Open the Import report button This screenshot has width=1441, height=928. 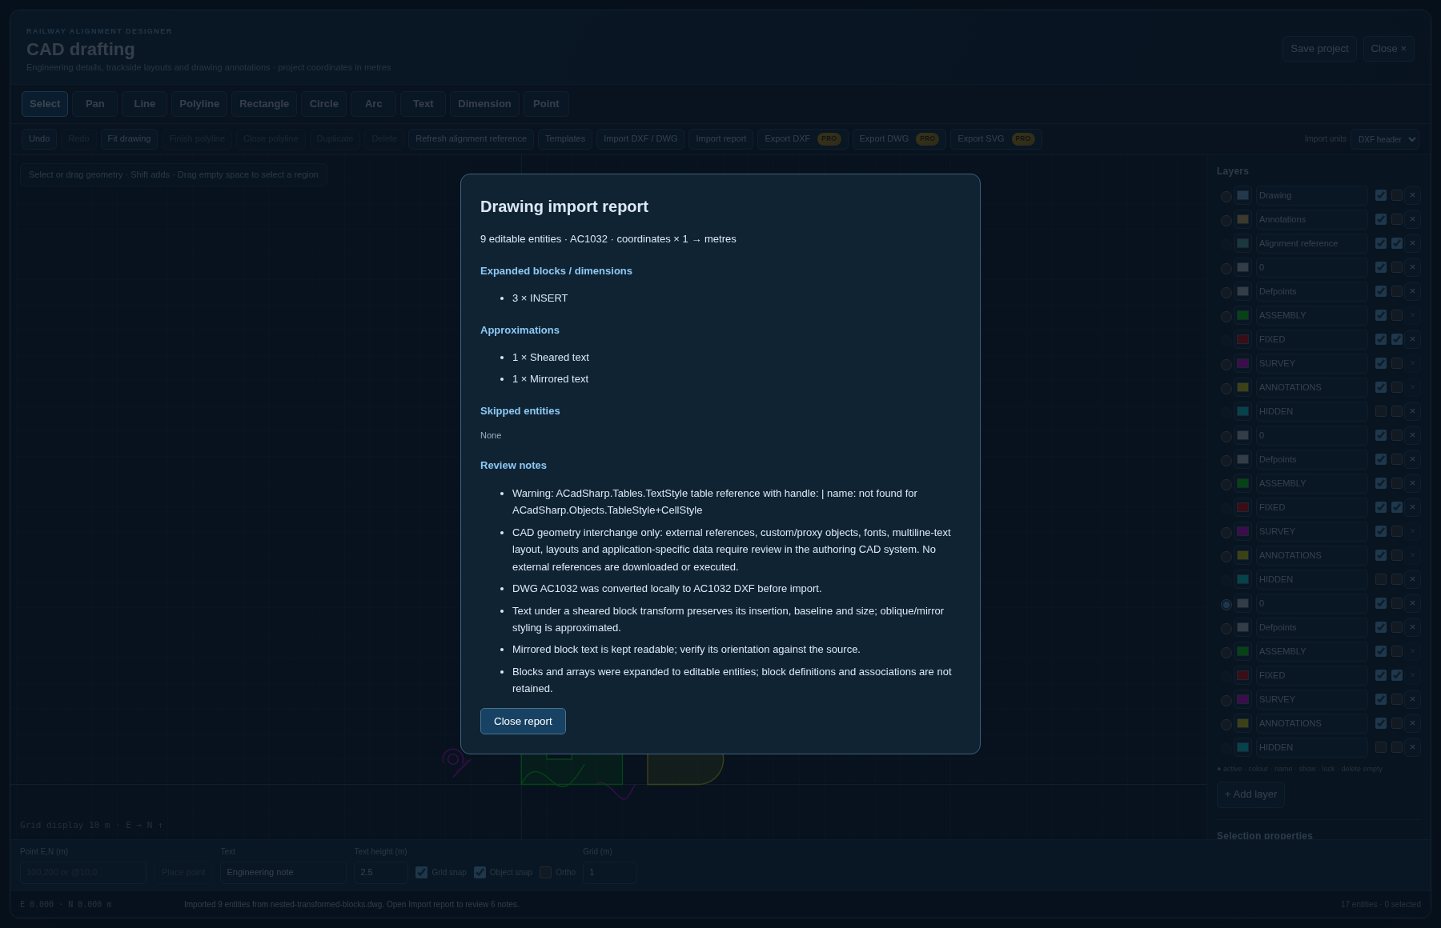click(x=720, y=139)
